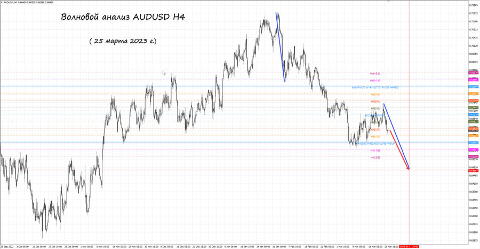Click the '31 Jan 08:00' time axis label
This screenshot has width=480, height=249.
(x=279, y=246)
